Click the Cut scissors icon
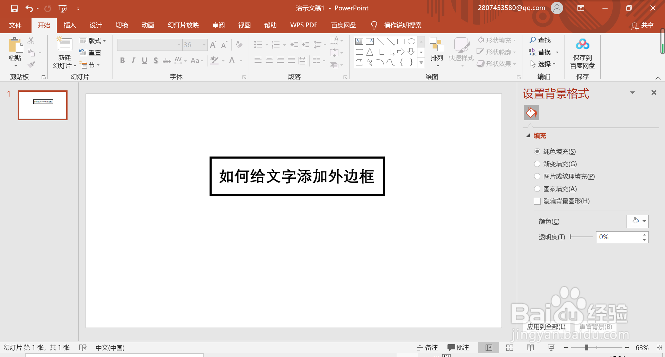The height and width of the screenshot is (357, 665). pos(31,41)
